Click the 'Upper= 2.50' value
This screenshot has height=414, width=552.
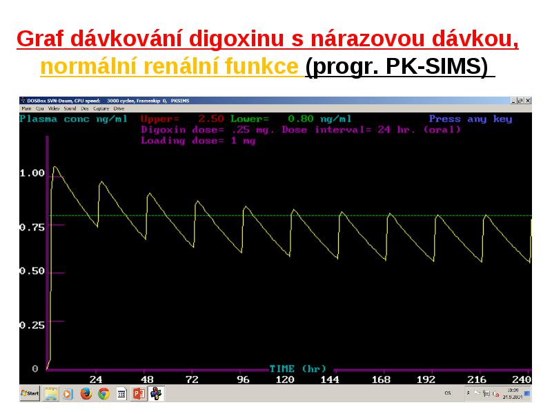pos(182,119)
